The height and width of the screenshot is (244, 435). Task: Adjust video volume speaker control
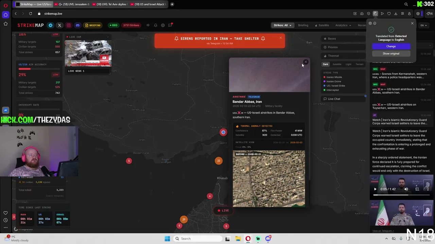(406, 189)
